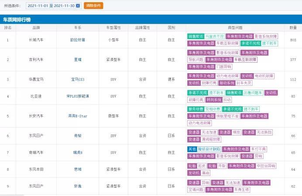
Task: Click the 品牌 column header
Action: pos(36,28)
